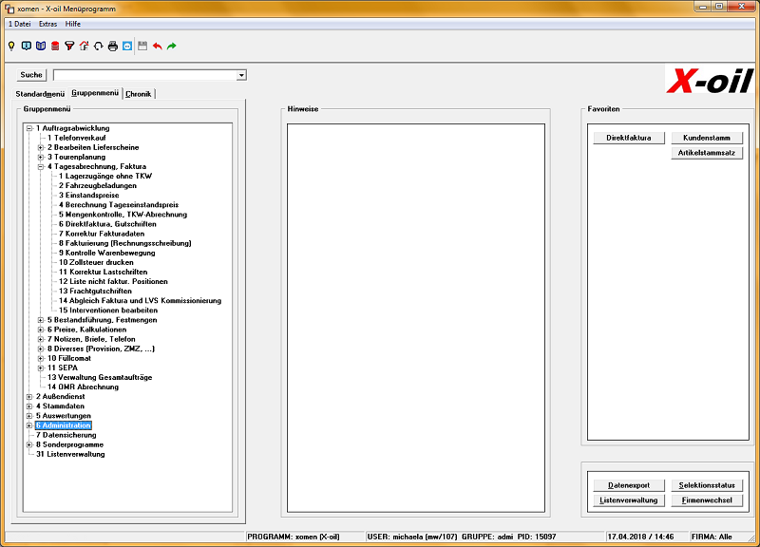
Task: Collapse the 1 Auftragsabwicklung tree node
Action: click(x=29, y=128)
